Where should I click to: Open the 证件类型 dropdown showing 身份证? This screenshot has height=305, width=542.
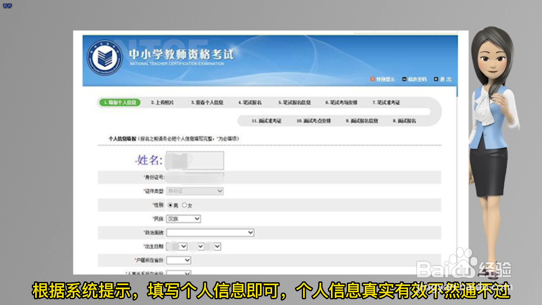[x=194, y=191]
